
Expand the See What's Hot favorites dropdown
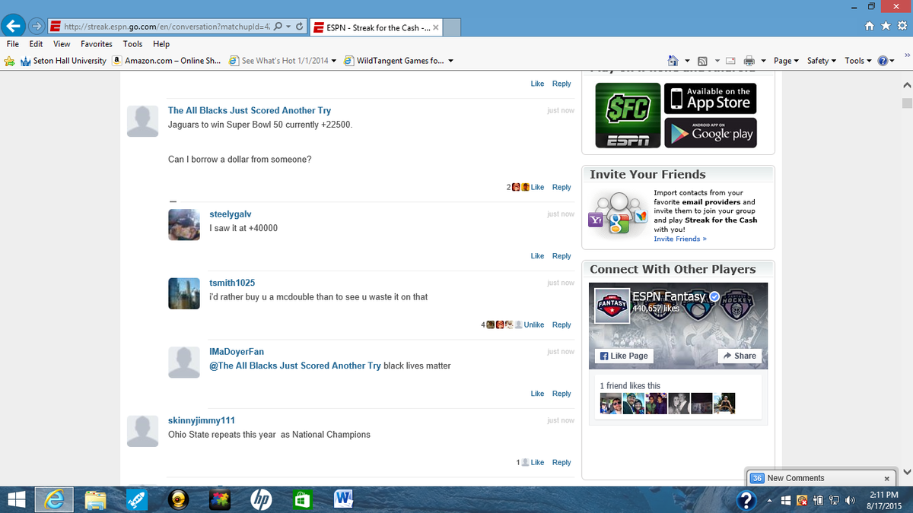(333, 61)
